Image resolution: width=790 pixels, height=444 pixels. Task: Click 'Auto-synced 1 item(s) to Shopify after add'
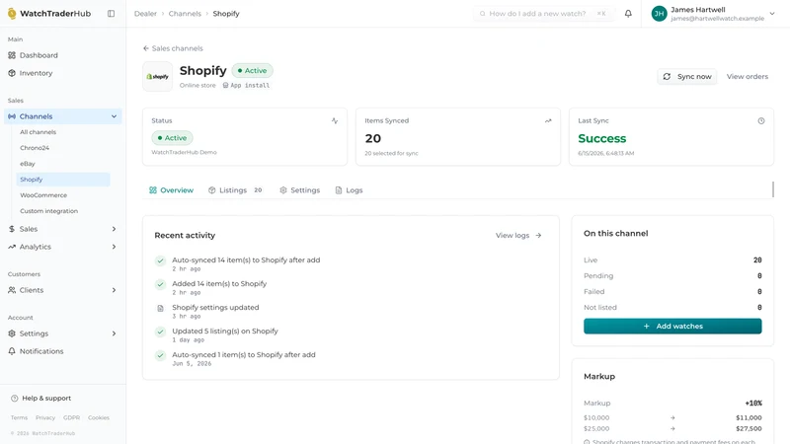pos(244,355)
